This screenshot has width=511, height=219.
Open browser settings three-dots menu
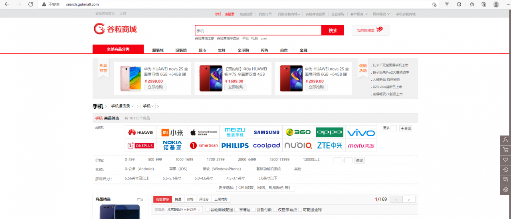click(x=507, y=4)
